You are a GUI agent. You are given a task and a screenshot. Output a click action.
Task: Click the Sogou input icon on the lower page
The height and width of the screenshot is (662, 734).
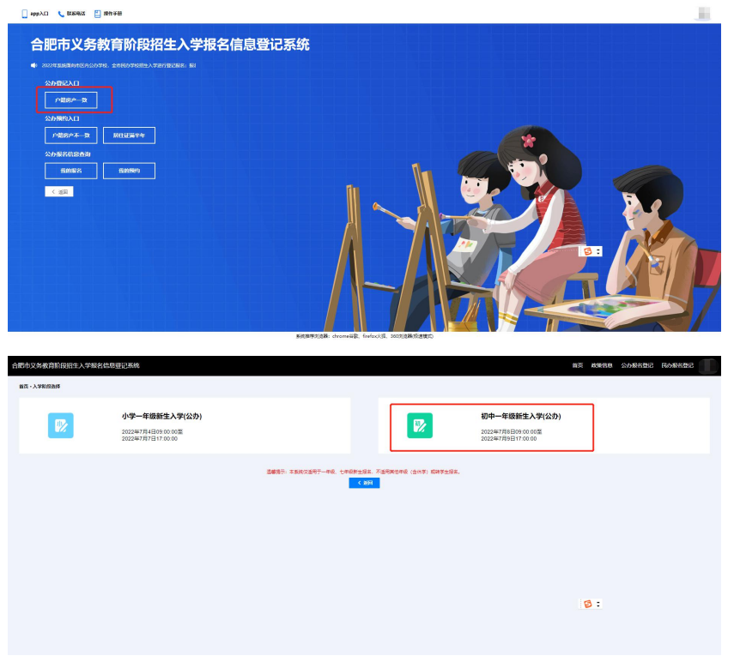point(588,605)
